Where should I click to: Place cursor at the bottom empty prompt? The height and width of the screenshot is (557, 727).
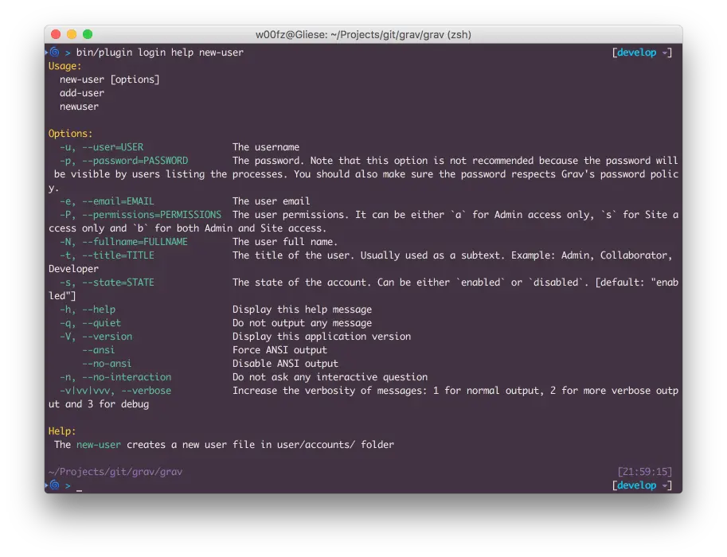[x=79, y=486]
